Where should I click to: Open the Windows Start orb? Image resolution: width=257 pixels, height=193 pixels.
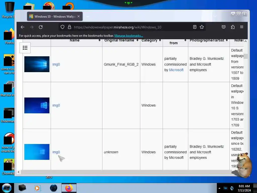tap(7, 188)
